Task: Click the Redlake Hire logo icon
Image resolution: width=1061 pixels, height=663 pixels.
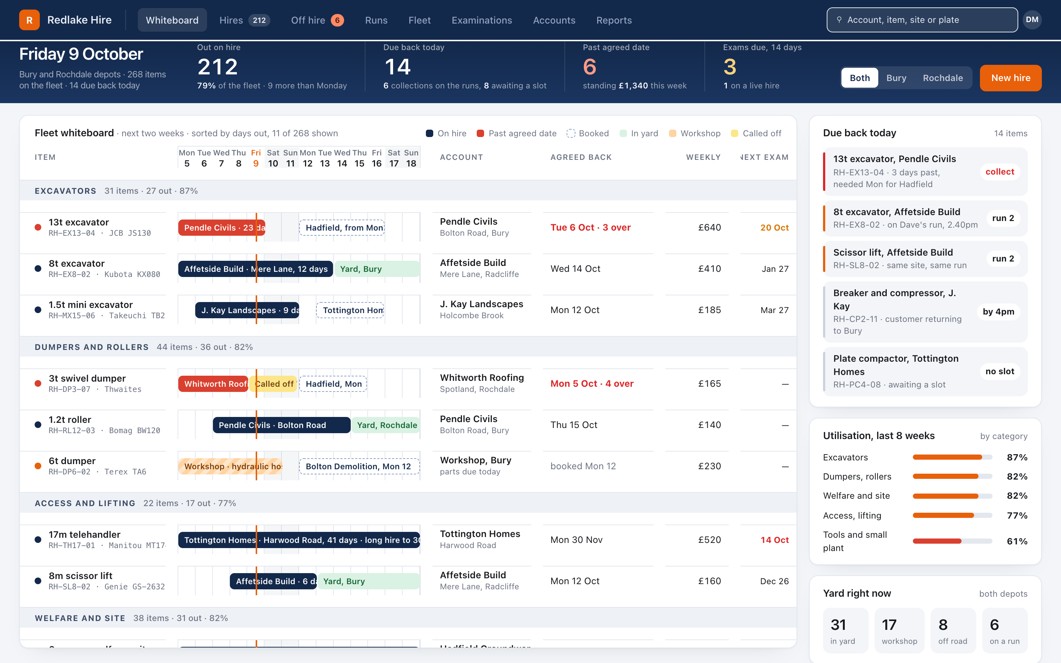Action: 29,20
